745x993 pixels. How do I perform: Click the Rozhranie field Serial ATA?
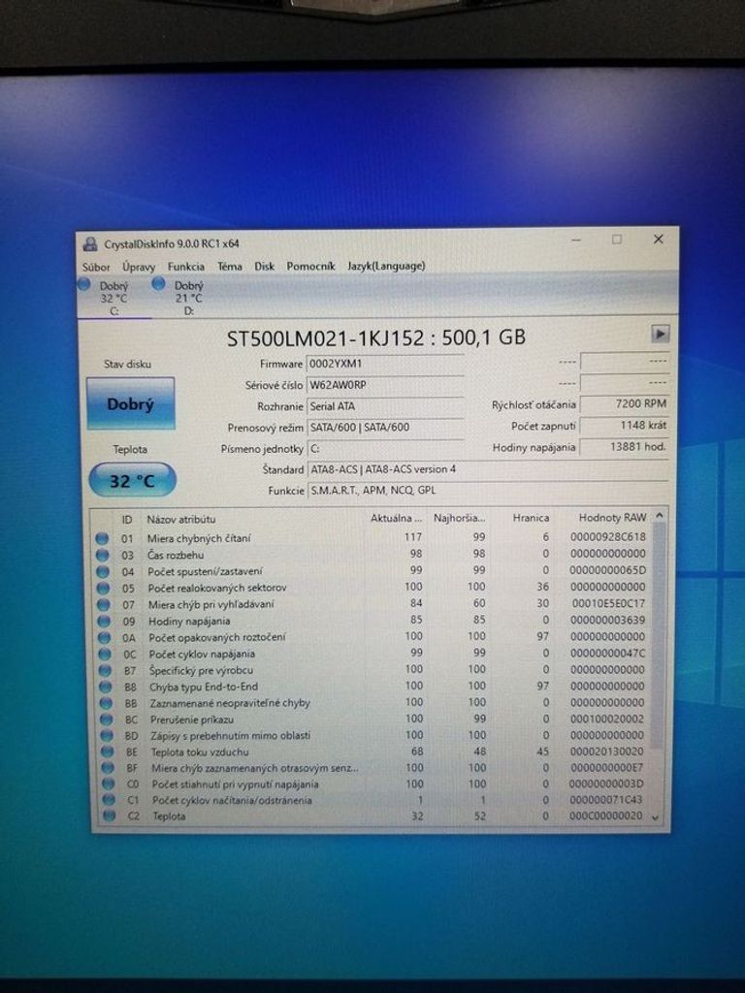pos(385,406)
